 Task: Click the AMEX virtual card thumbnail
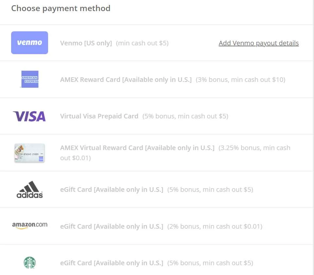point(29,152)
